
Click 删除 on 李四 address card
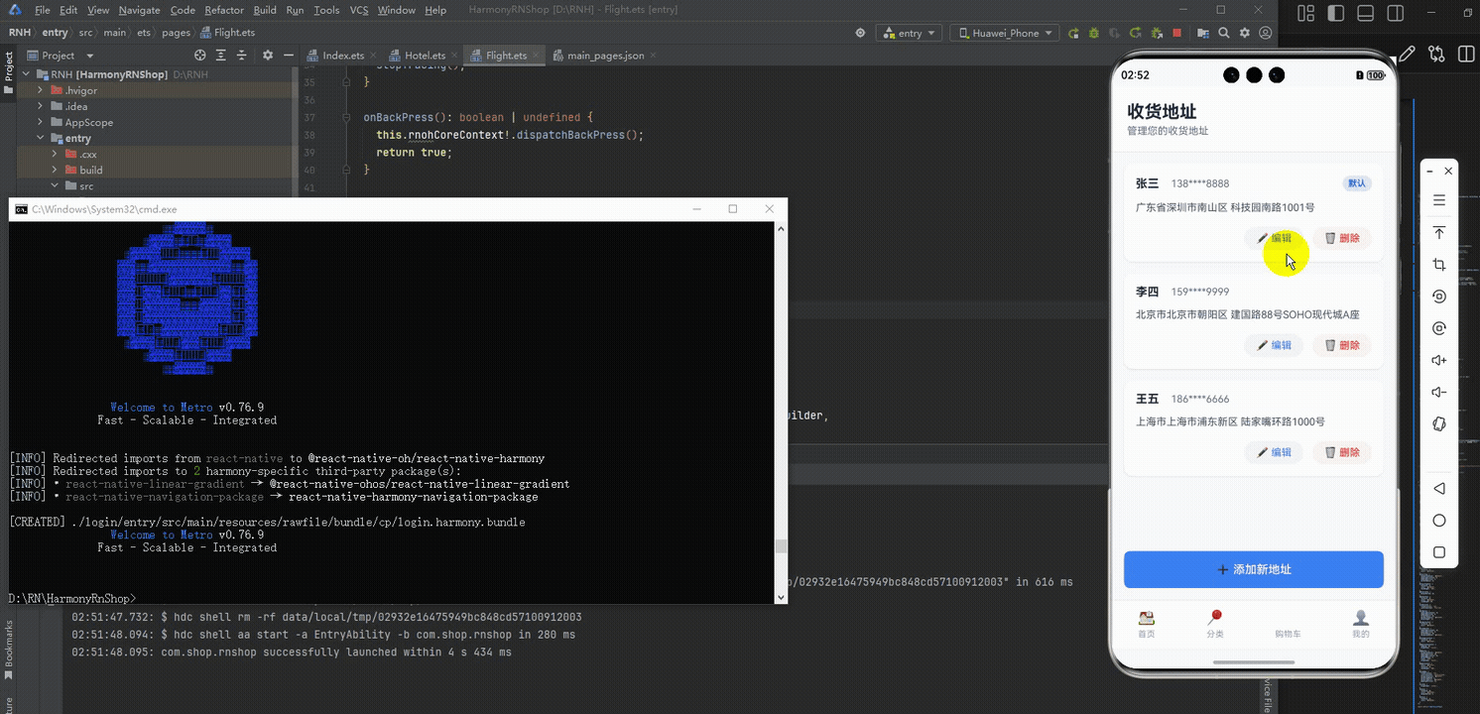coord(1342,345)
